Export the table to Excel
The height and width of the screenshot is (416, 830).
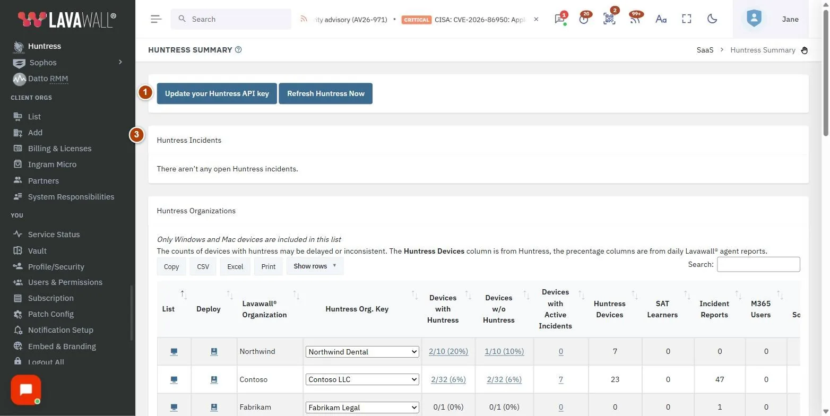click(235, 266)
